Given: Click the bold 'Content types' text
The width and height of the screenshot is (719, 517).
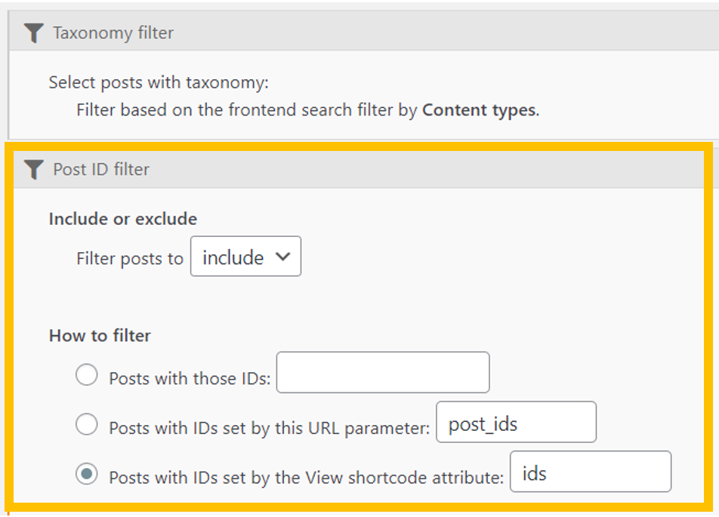Looking at the screenshot, I should [479, 110].
